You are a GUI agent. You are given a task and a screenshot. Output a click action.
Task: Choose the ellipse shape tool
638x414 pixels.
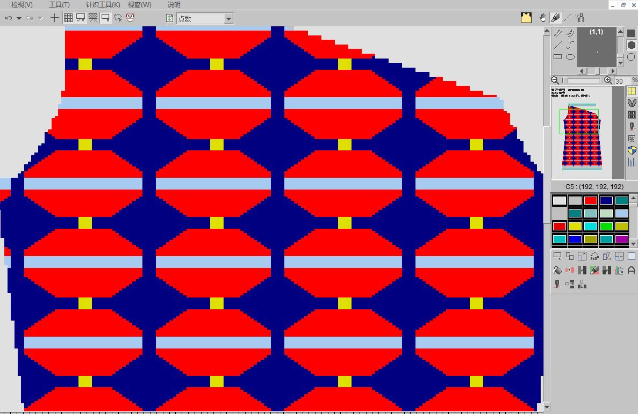pyautogui.click(x=570, y=57)
